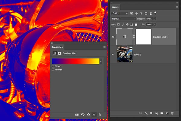Select the Layers tab
Viewport: 181px width, 121px height.
pyautogui.click(x=115, y=7)
